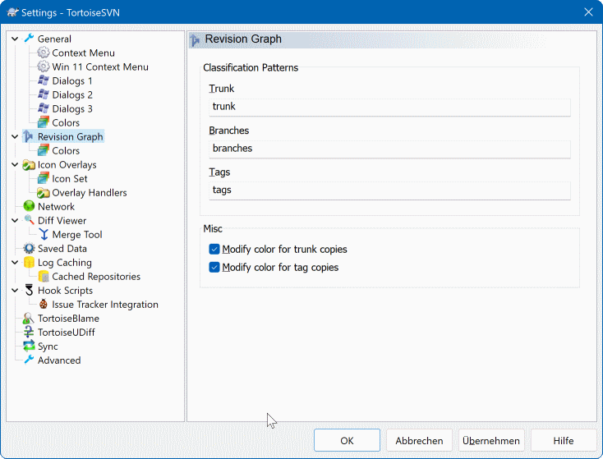The width and height of the screenshot is (603, 459).
Task: Click the Win 11 Context Menu gear icon
Action: pyautogui.click(x=43, y=67)
